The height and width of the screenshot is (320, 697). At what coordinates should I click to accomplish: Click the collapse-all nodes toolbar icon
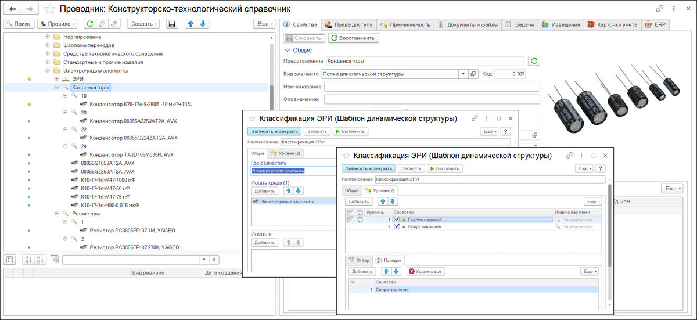pyautogui.click(x=102, y=24)
